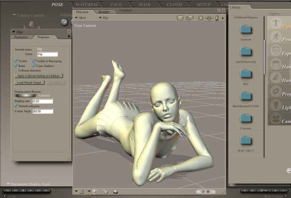Open the Figures library category icon
The height and width of the screenshot is (198, 291).
(276, 23)
